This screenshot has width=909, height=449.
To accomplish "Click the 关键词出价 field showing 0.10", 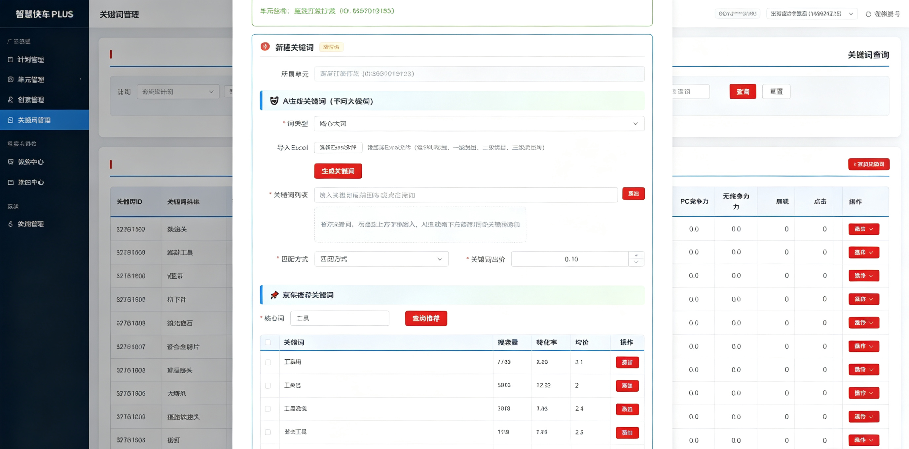I will coord(570,259).
